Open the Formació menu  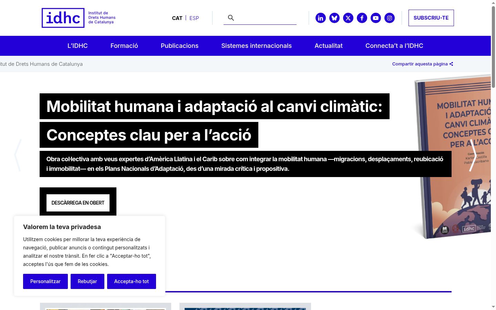[x=124, y=46]
